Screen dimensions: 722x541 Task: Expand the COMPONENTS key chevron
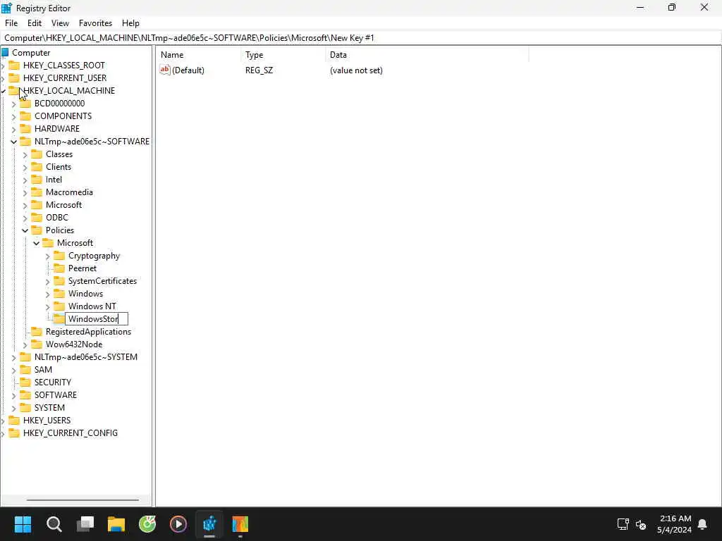[x=14, y=117]
